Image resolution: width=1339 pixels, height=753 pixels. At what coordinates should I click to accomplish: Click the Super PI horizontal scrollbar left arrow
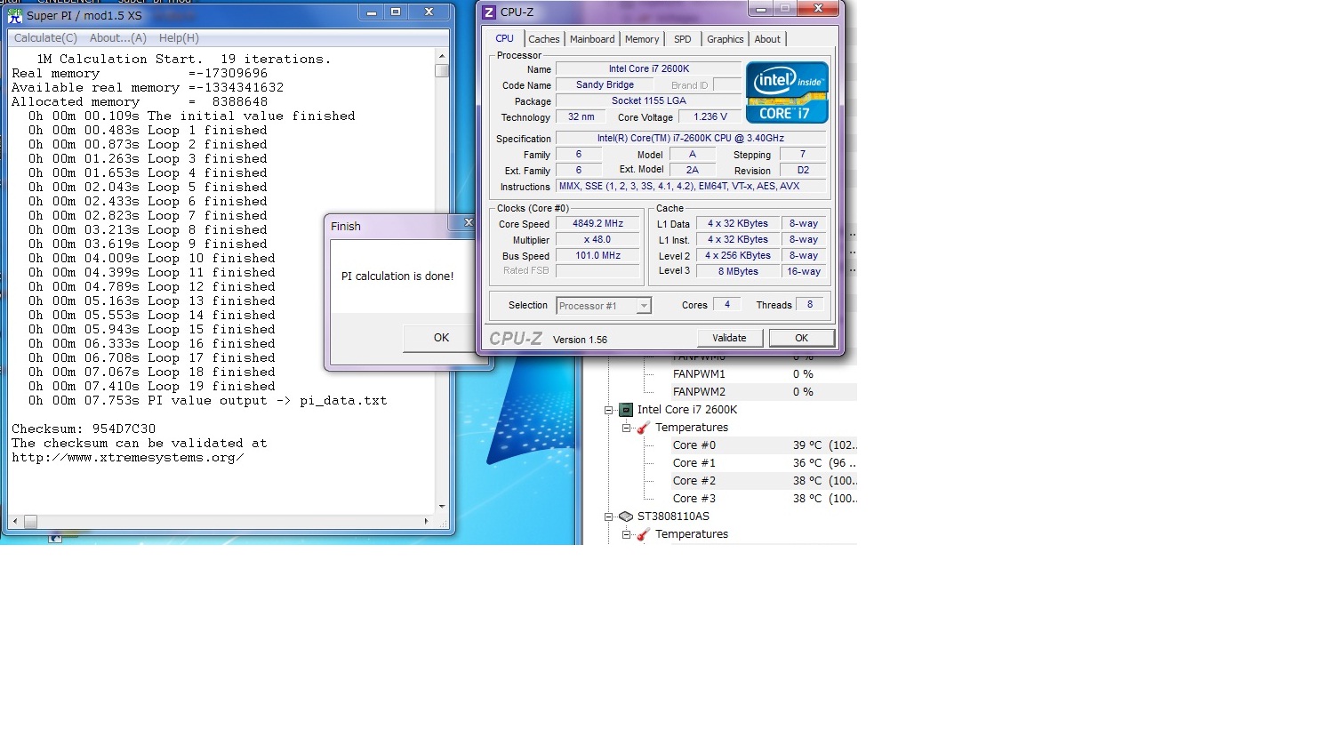click(x=15, y=521)
